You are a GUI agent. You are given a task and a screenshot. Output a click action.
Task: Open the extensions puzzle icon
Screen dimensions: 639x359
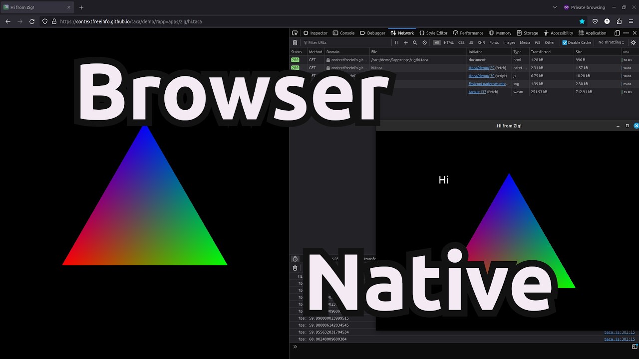pos(619,21)
